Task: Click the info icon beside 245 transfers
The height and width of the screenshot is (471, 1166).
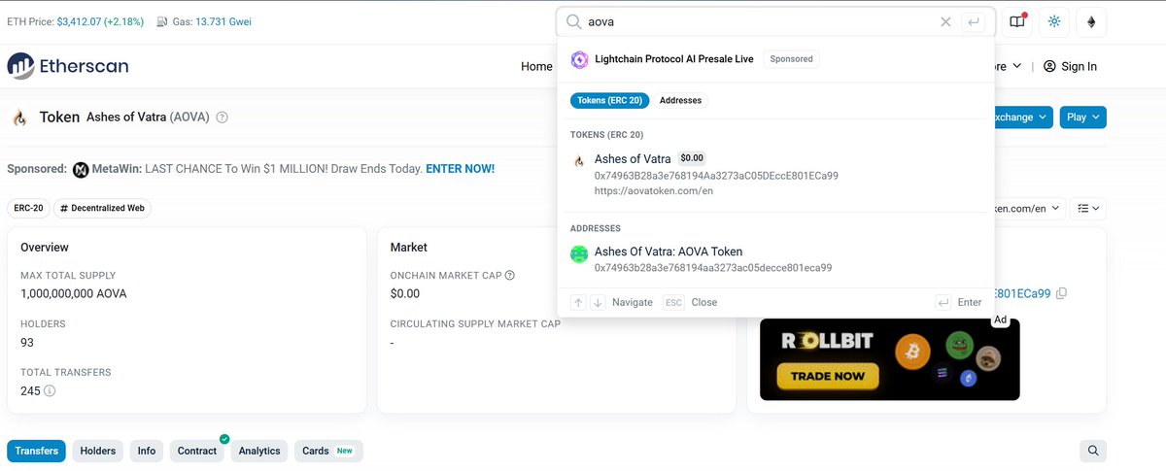Action: point(50,391)
